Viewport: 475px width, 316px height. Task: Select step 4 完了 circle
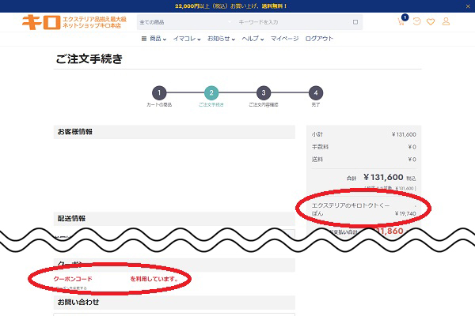tap(316, 93)
